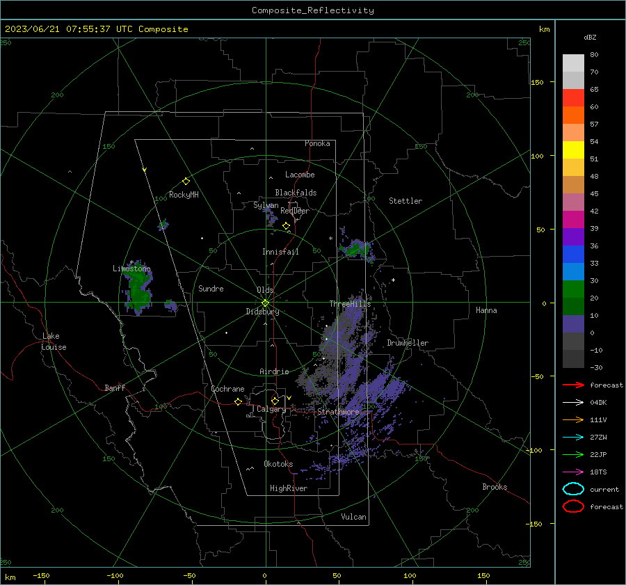The height and width of the screenshot is (585, 626).
Task: Click the lightest gray 70-80 dBZ swatch
Action: 573,63
